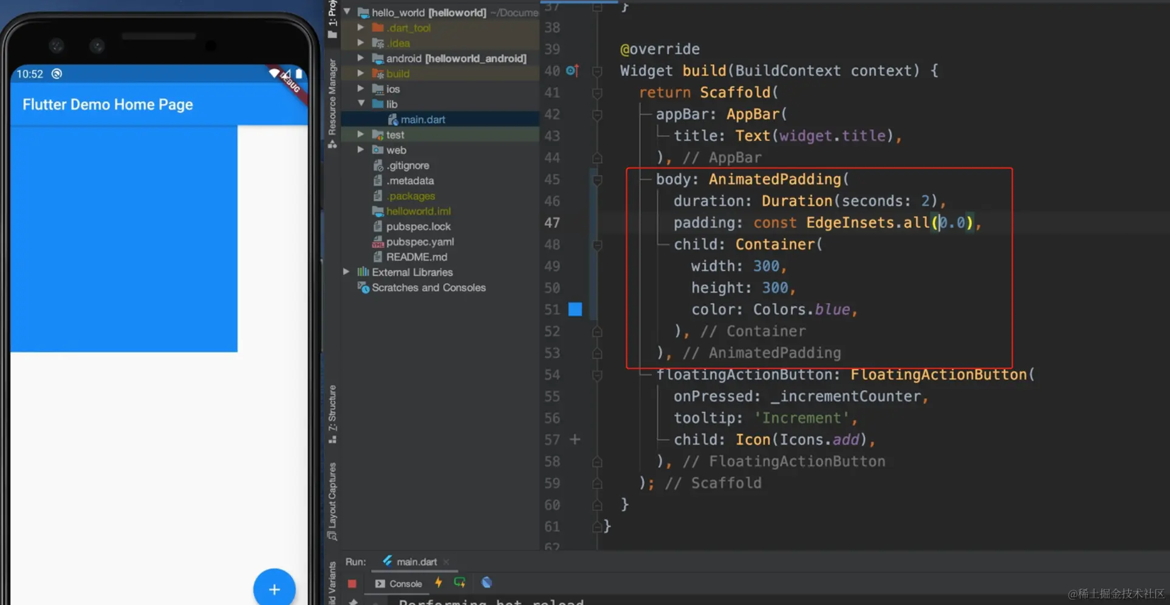Click the width value 300 on line 49
This screenshot has height=605, width=1170.
766,266
